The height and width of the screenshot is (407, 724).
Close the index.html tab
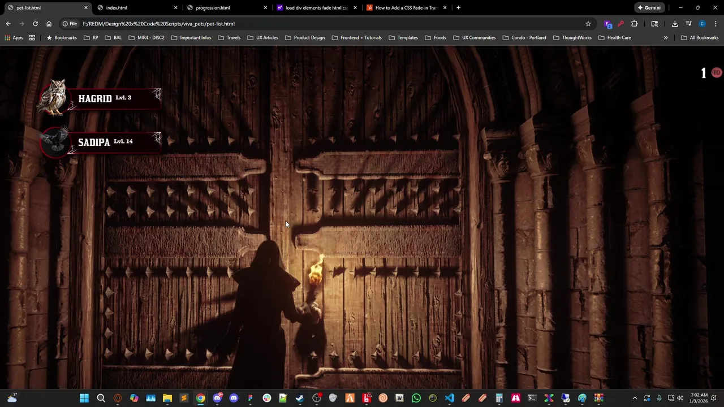tap(175, 8)
